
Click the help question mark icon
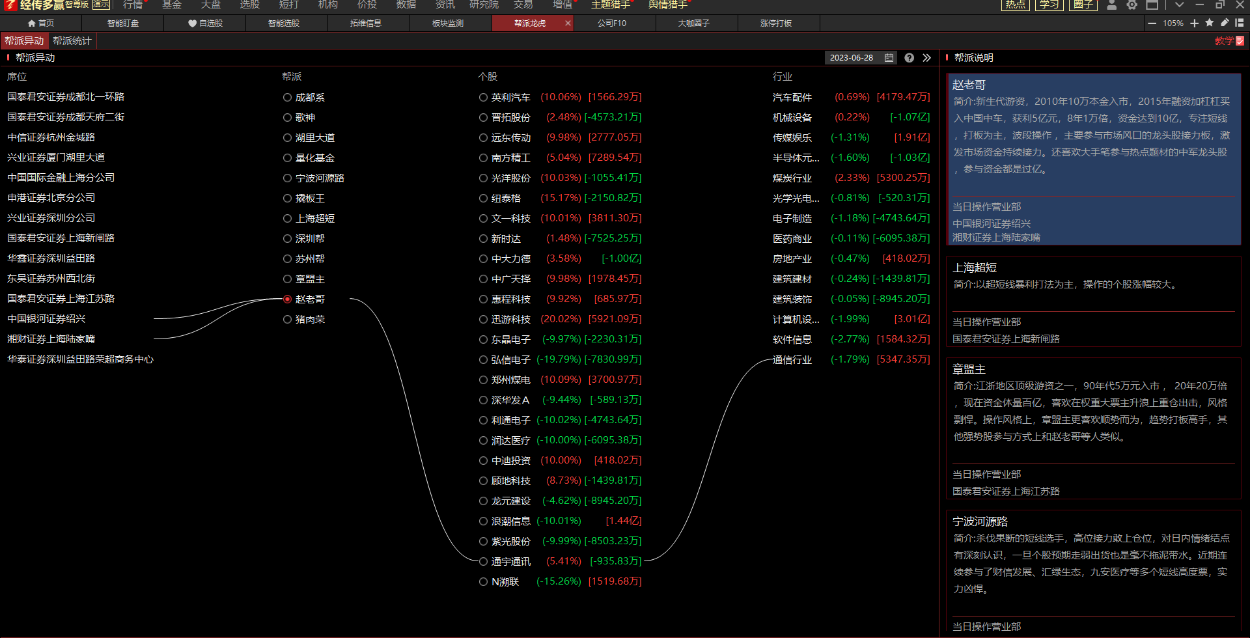[909, 58]
